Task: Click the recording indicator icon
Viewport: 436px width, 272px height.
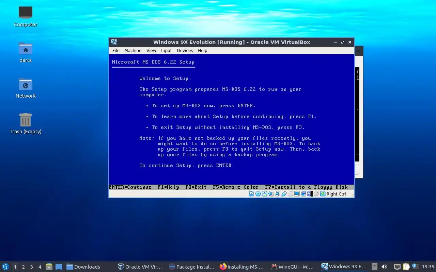Action: pyautogui.click(x=303, y=194)
